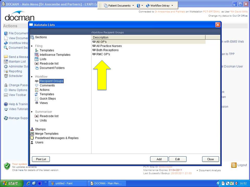
Task: Open the Windows Start button
Action: 11,183
